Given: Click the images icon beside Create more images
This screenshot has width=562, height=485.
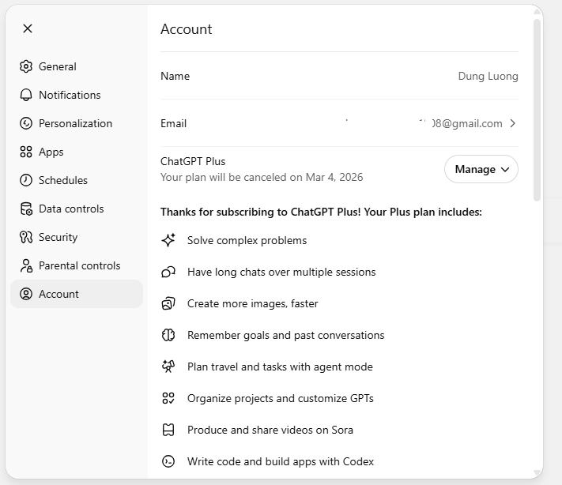Looking at the screenshot, I should click(168, 303).
